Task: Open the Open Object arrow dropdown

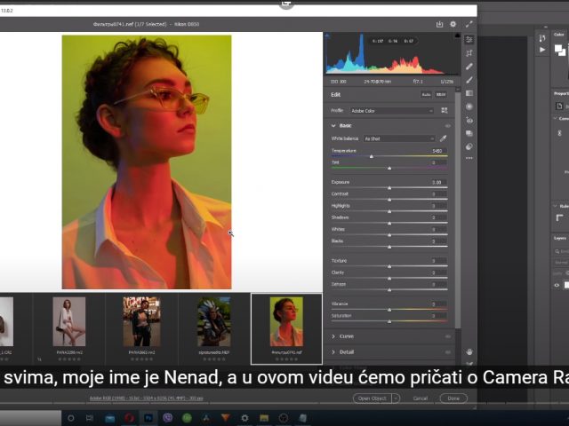Action: tap(396, 398)
